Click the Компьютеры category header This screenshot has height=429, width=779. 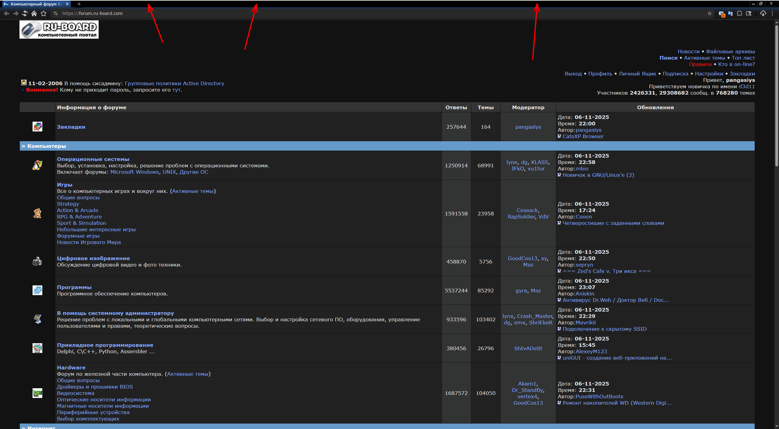pyautogui.click(x=47, y=146)
